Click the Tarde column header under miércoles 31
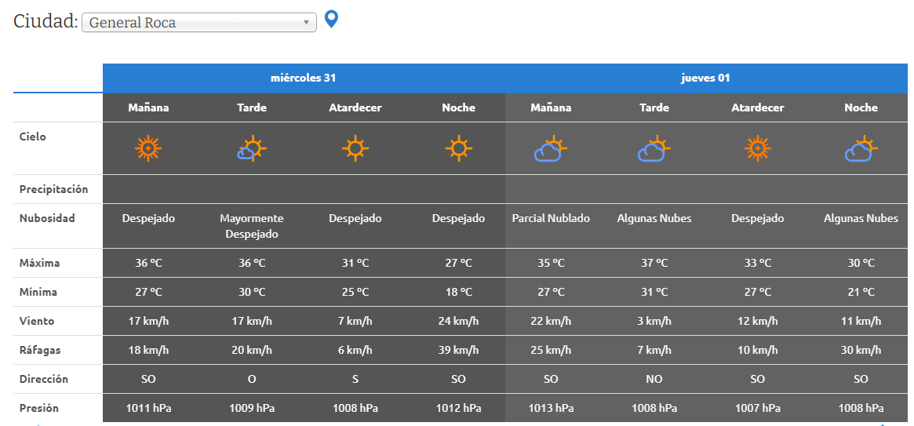Screen dimensions: 914x426 point(252,107)
